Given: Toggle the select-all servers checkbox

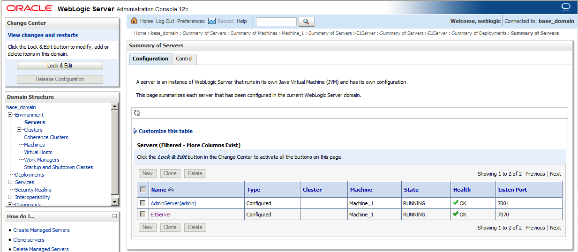Looking at the screenshot, I should pyautogui.click(x=143, y=189).
